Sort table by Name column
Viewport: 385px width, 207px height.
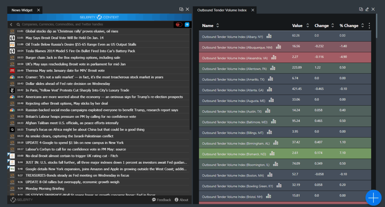tap(218, 26)
